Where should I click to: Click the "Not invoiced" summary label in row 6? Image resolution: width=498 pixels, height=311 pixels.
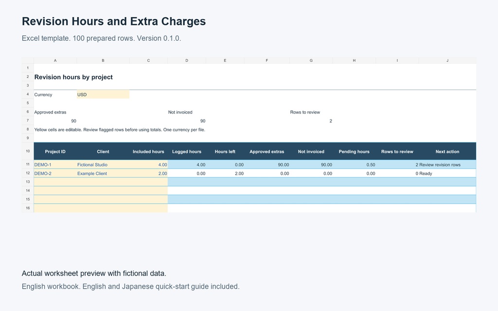click(x=180, y=112)
